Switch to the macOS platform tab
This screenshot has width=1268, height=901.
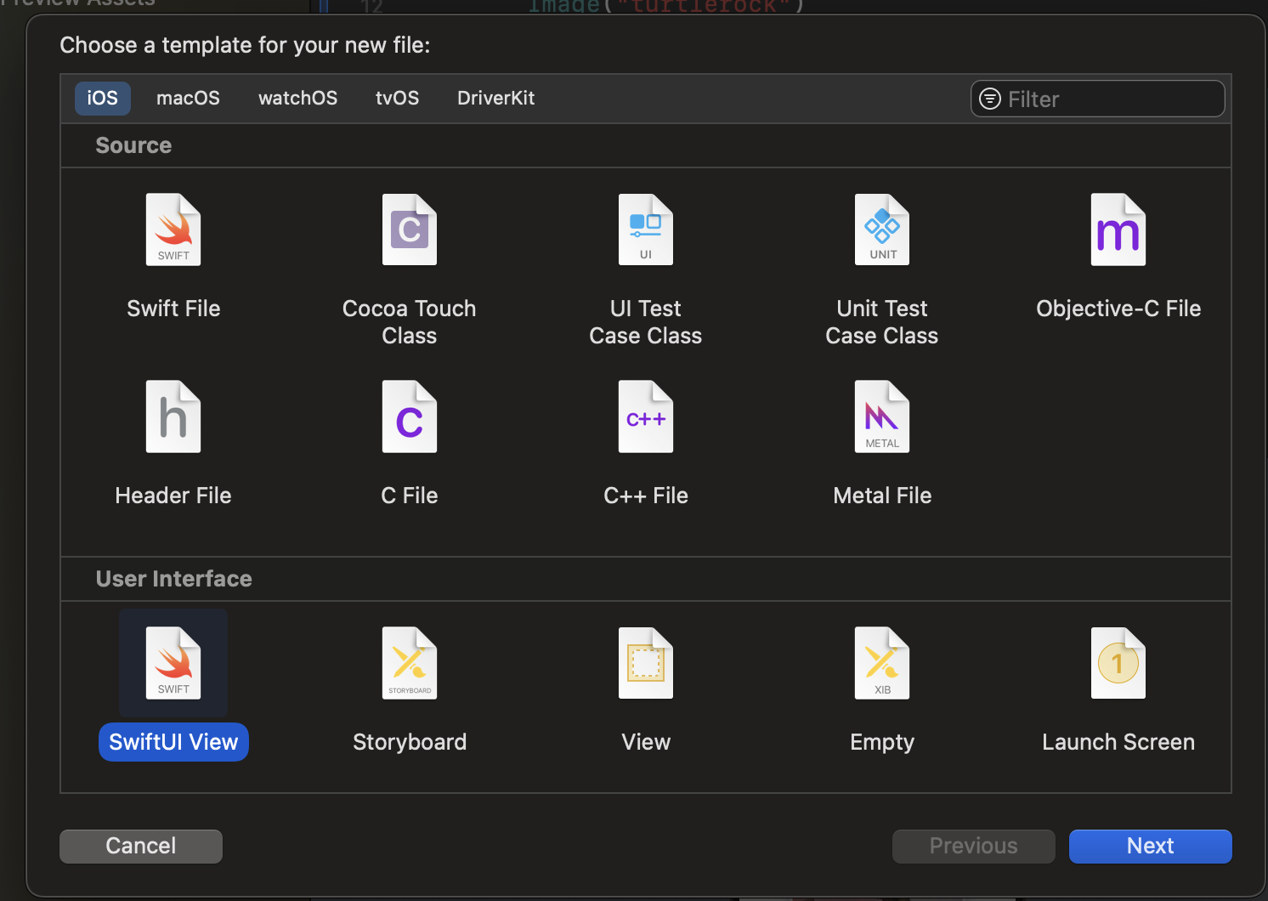click(188, 98)
